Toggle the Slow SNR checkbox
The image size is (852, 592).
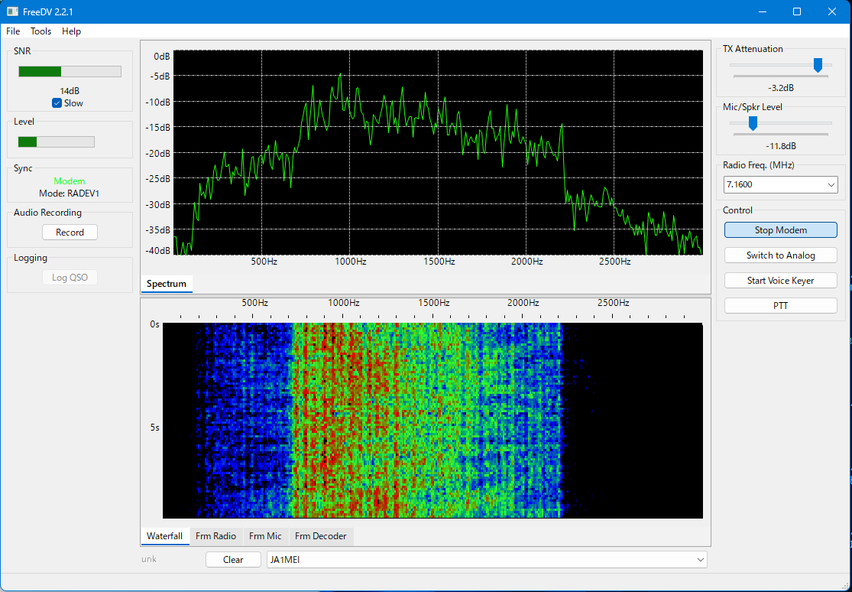pyautogui.click(x=57, y=103)
